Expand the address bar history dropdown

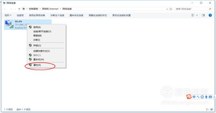click(x=167, y=9)
